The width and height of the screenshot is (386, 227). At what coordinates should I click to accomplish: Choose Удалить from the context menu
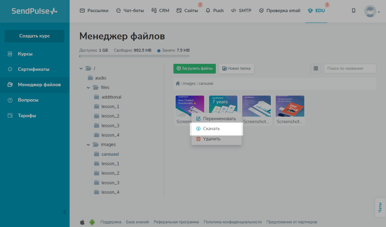pyautogui.click(x=211, y=139)
